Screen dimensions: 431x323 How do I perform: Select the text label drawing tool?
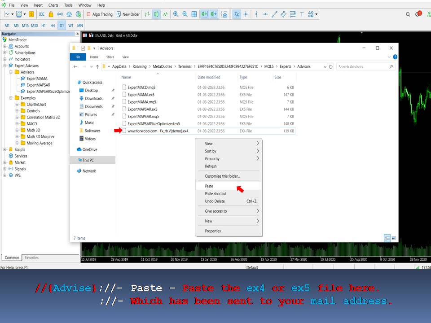point(301,14)
